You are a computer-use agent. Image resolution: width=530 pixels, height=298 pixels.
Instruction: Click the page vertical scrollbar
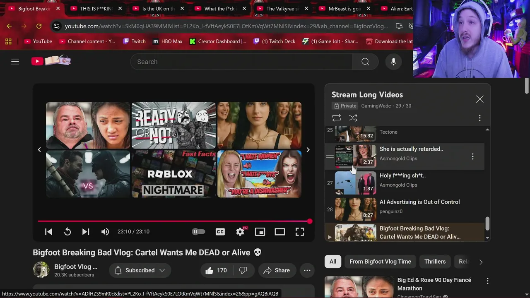coord(527,86)
